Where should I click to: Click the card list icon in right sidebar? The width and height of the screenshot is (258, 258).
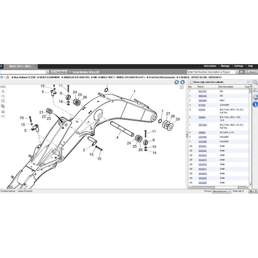255,90
